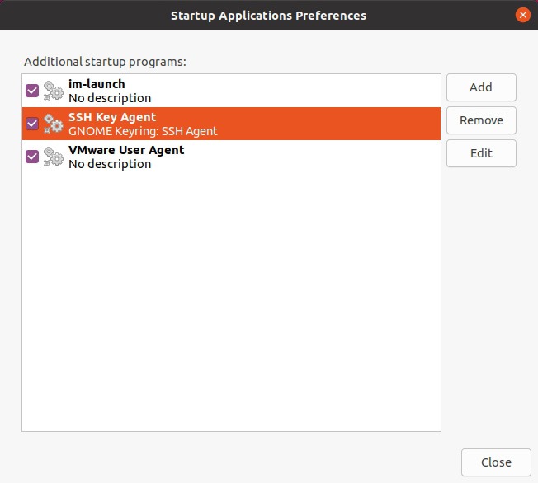Select the im-launch entry name

[97, 84]
